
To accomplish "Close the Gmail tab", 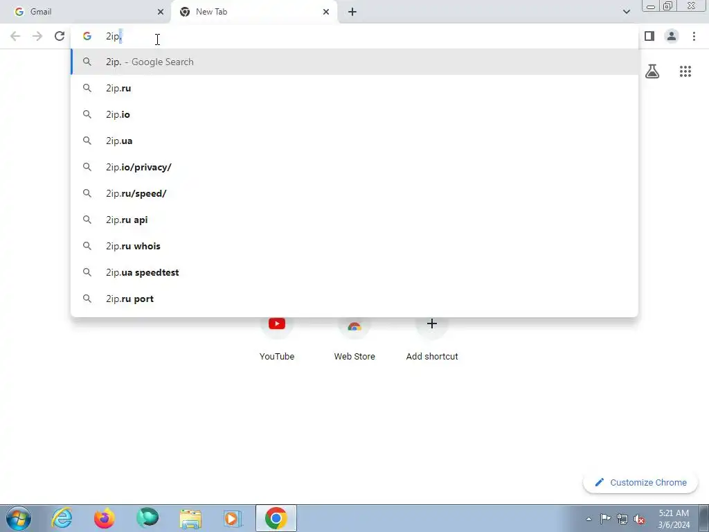I will tap(161, 12).
